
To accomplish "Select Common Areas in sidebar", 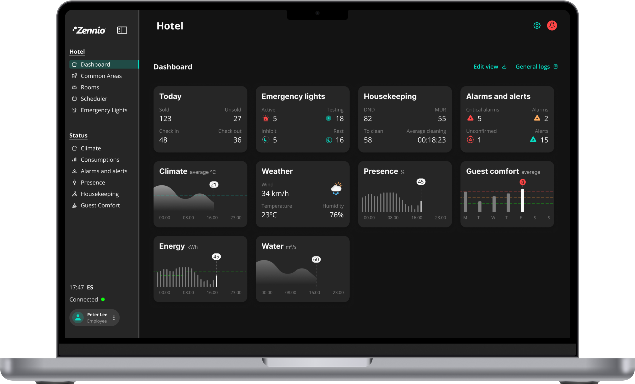I will [x=101, y=76].
